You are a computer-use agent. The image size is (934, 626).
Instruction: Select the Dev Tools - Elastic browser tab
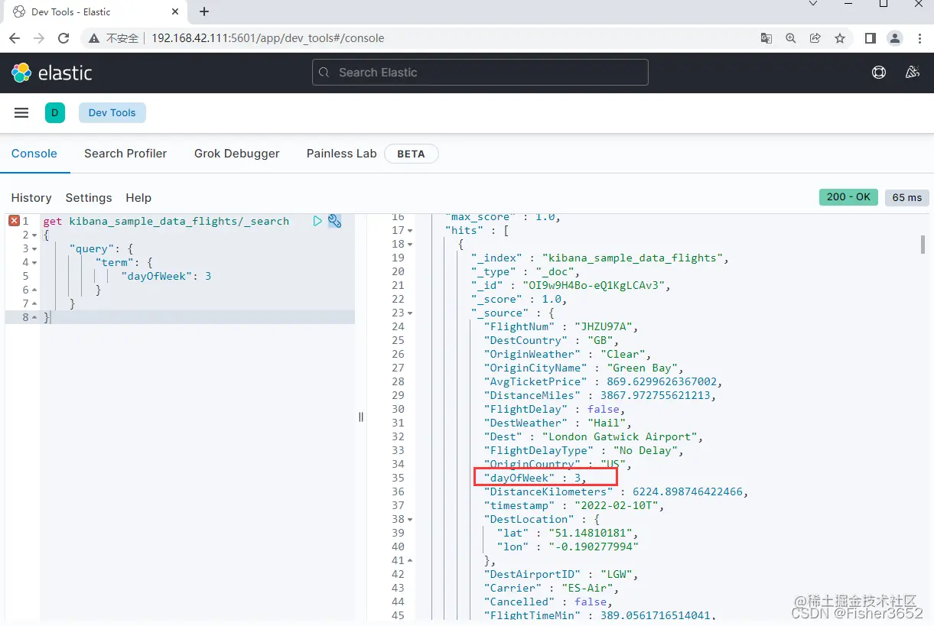click(x=96, y=12)
